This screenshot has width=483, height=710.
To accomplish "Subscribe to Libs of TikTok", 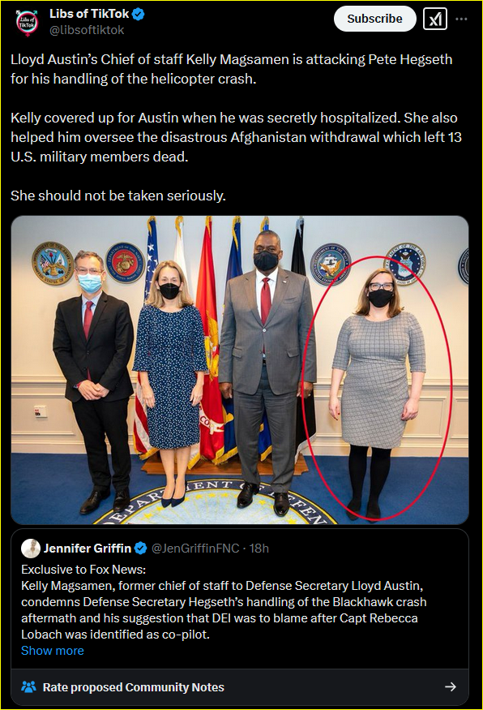I will point(374,19).
